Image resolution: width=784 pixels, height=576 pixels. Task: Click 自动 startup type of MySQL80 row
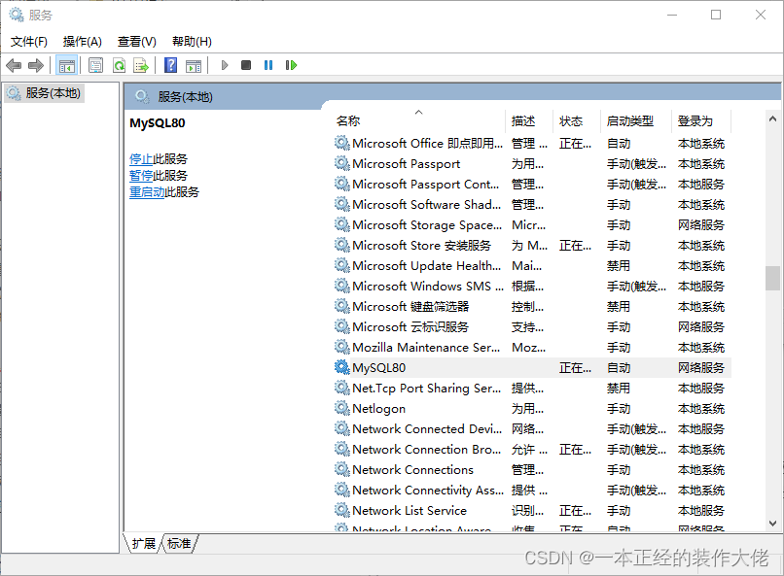(x=619, y=368)
